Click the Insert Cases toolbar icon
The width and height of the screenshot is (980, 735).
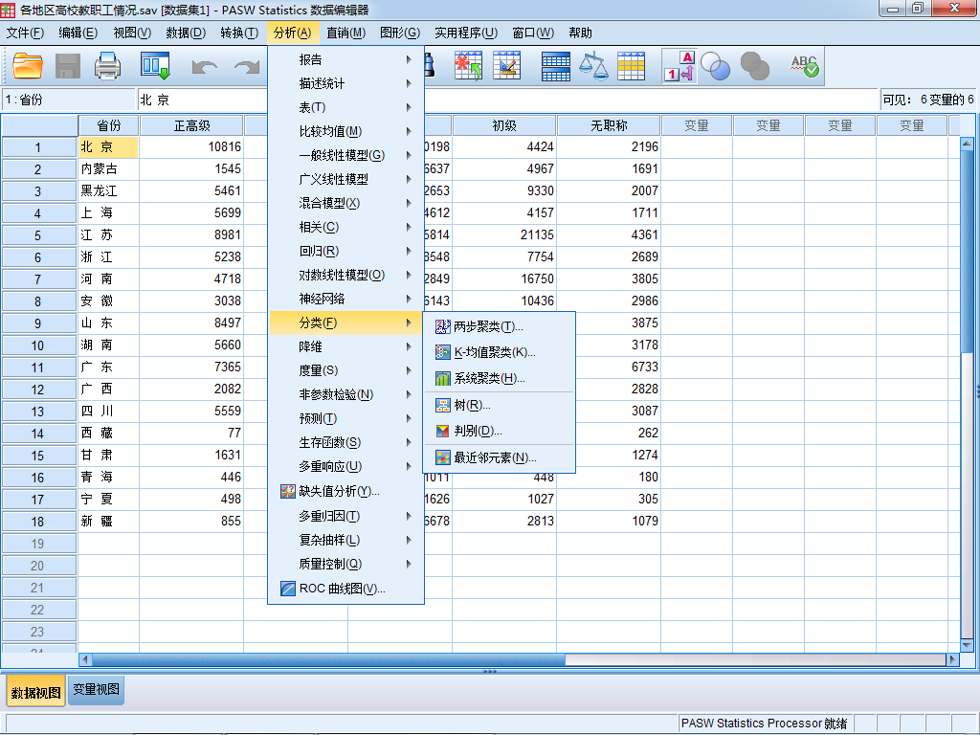[468, 66]
